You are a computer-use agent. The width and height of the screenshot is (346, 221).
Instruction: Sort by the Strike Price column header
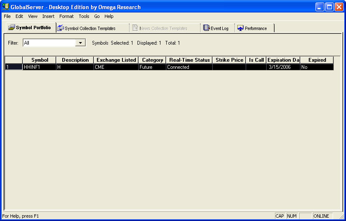coord(229,60)
